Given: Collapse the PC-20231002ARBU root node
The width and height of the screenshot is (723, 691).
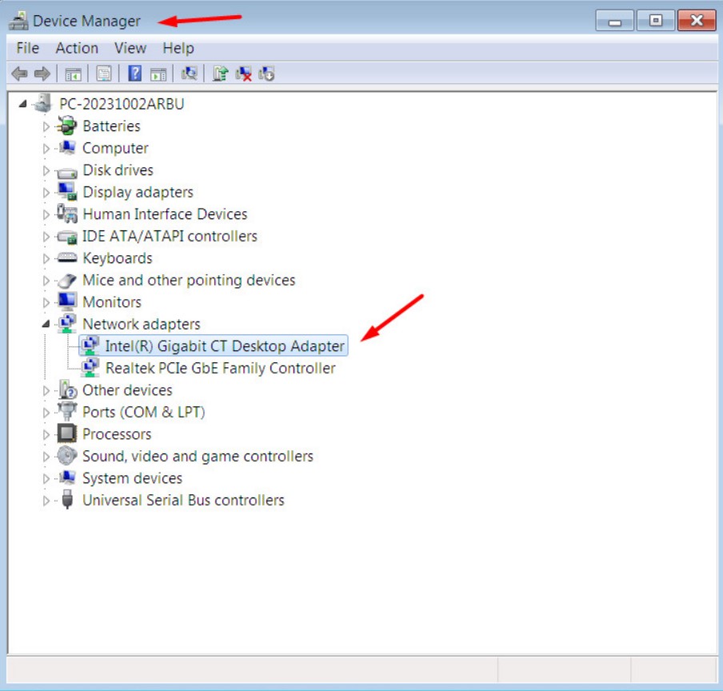Looking at the screenshot, I should pyautogui.click(x=22, y=104).
